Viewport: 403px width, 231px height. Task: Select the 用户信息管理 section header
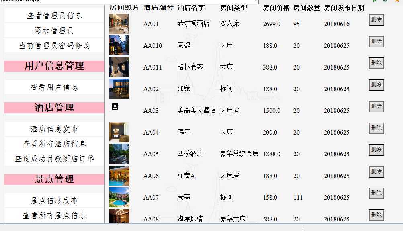point(54,66)
